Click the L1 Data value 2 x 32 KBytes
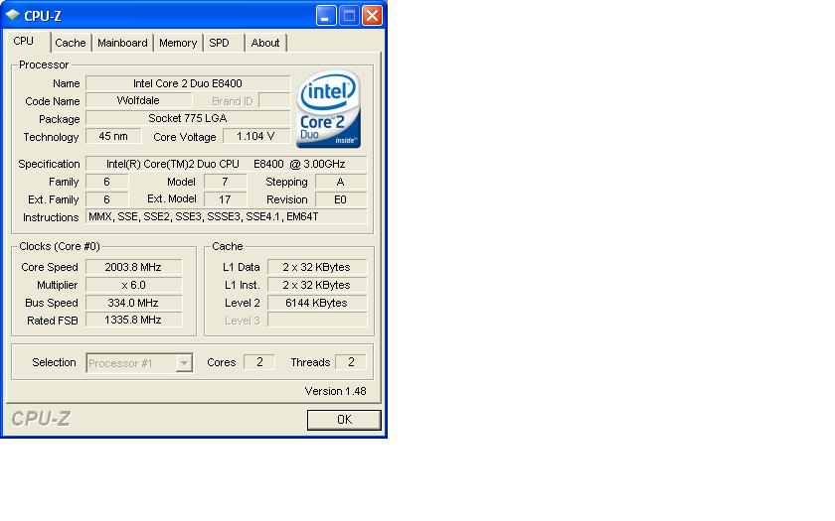The height and width of the screenshot is (521, 835). point(317,267)
